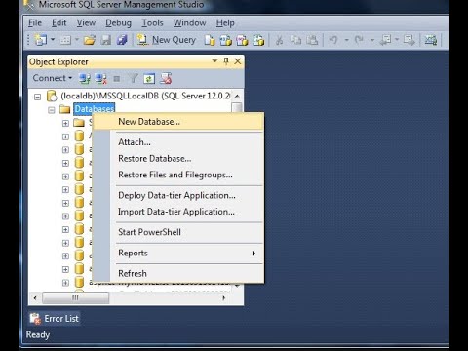
Task: Open the Redo history dropdown arrow
Action: coord(372,40)
